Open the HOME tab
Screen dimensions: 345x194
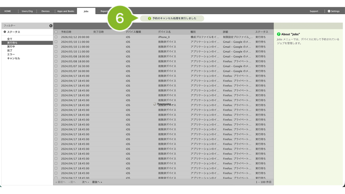coord(7,11)
